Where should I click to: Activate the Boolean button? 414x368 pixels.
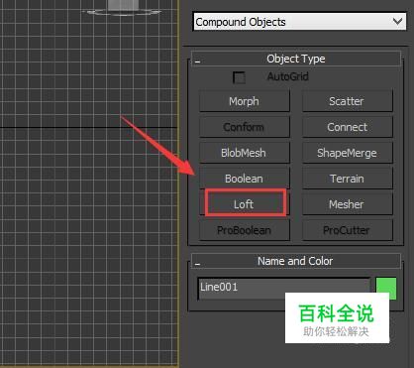point(245,179)
